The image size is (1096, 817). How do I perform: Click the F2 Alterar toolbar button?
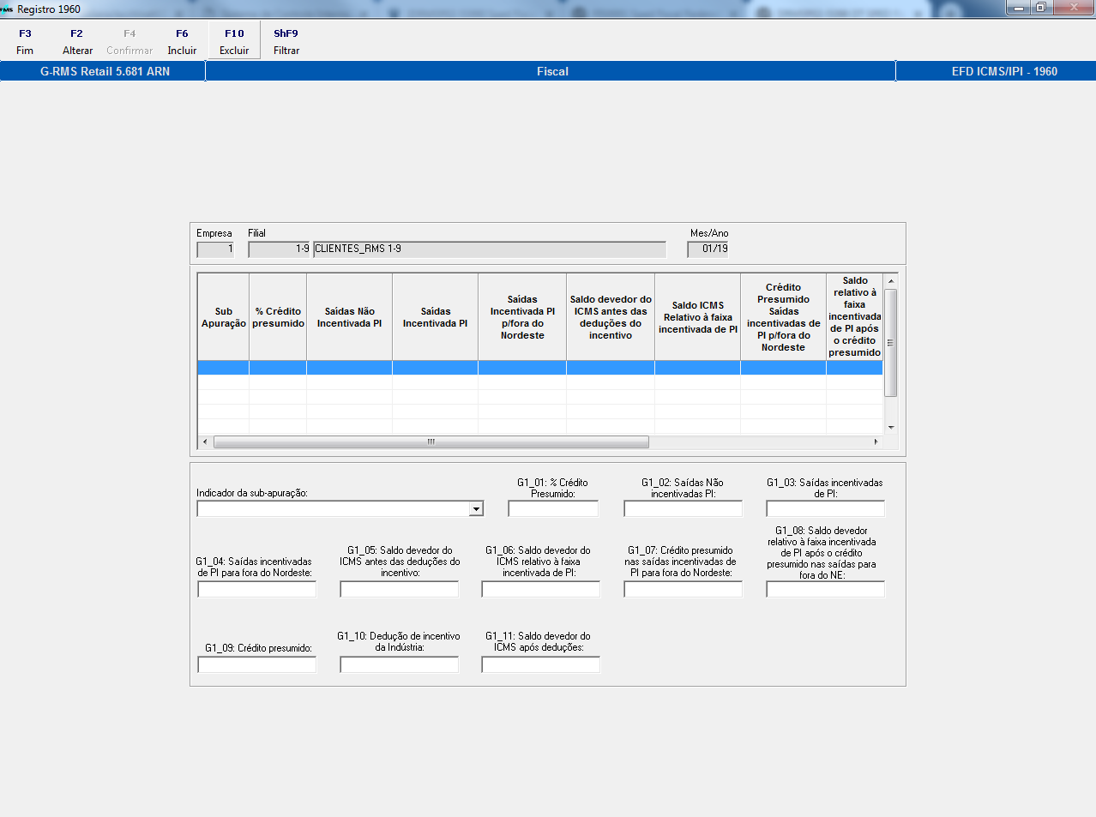pyautogui.click(x=77, y=41)
